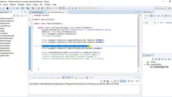Click the Open Task folder icon in toolbar
The image size is (172, 97).
pyautogui.click(x=51, y=8)
